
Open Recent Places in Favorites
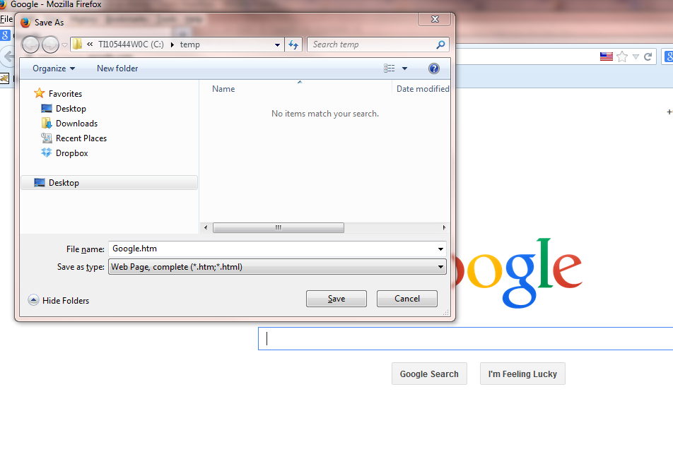pos(74,138)
